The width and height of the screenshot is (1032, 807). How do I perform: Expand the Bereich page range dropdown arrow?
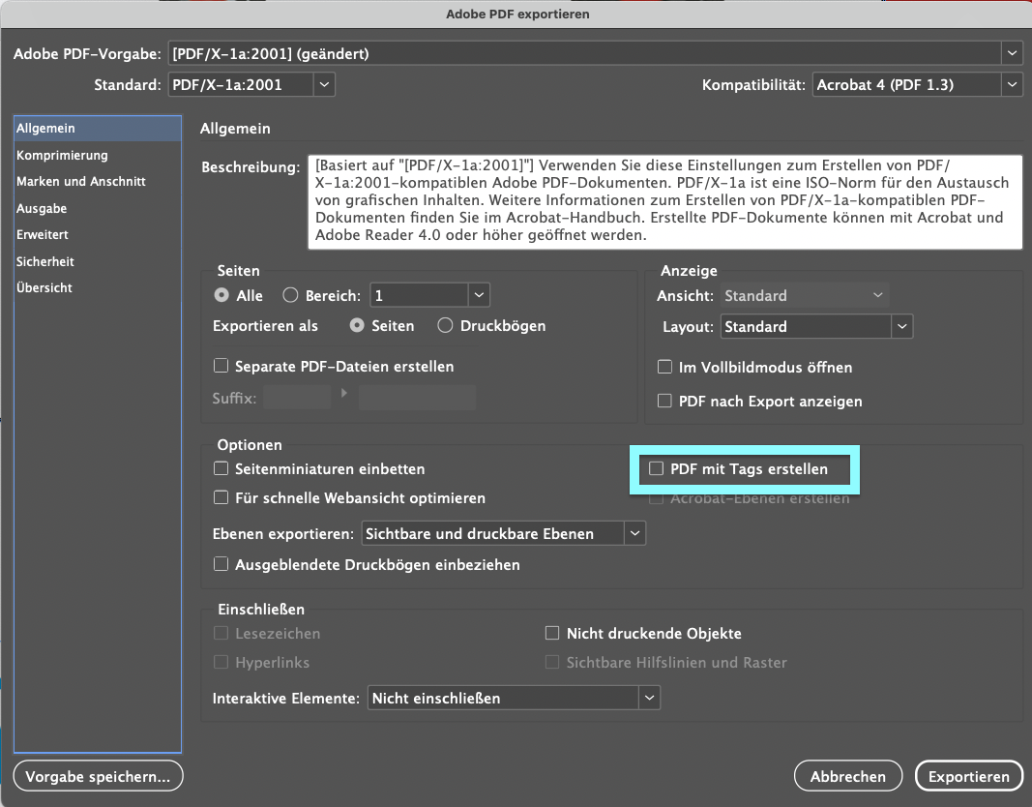479,295
